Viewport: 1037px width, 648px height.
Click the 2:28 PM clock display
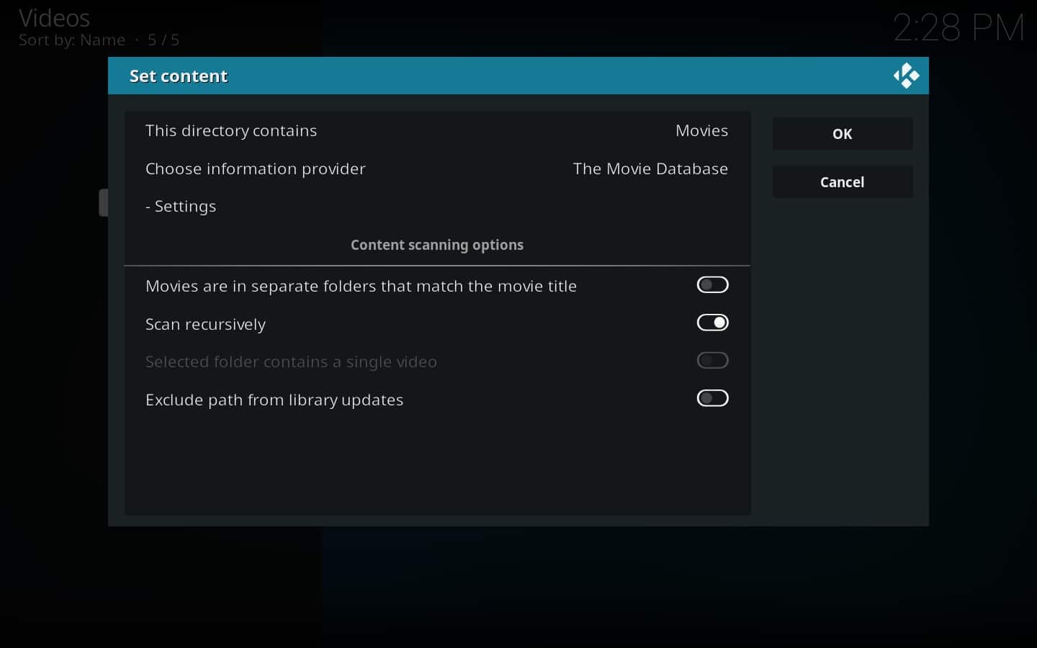[x=958, y=27]
